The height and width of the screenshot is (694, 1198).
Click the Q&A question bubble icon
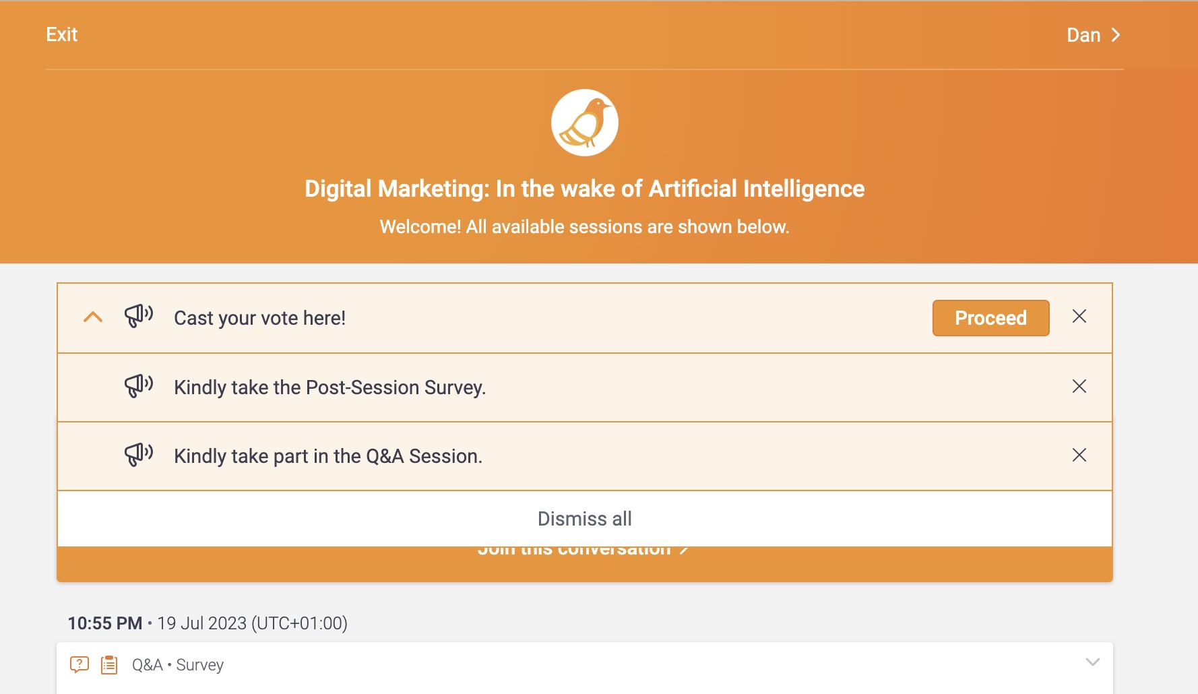tap(80, 665)
